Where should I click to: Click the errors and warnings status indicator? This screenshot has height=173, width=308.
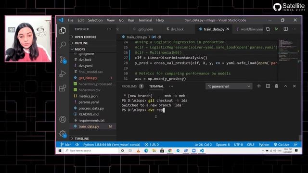click(x=152, y=145)
